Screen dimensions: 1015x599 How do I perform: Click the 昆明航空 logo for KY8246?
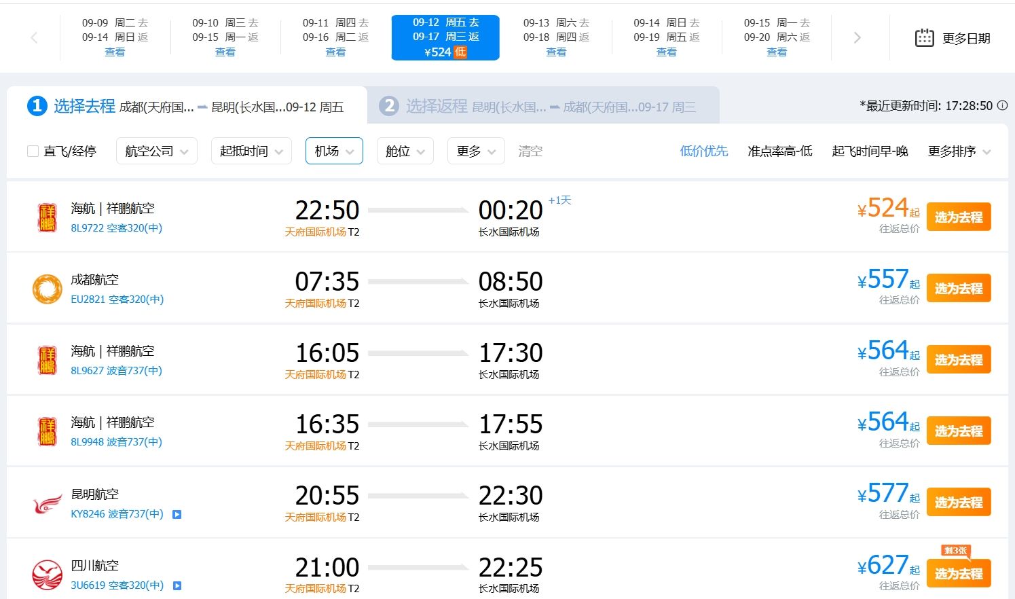click(47, 504)
